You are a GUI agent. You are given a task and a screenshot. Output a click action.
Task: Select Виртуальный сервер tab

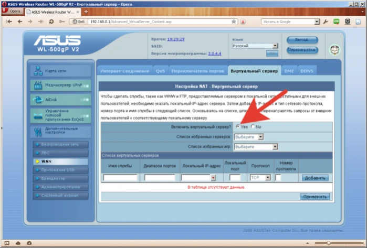(x=254, y=71)
